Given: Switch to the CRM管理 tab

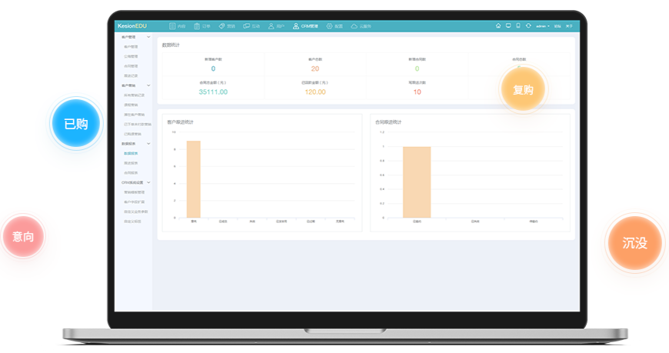Looking at the screenshot, I should [x=305, y=25].
